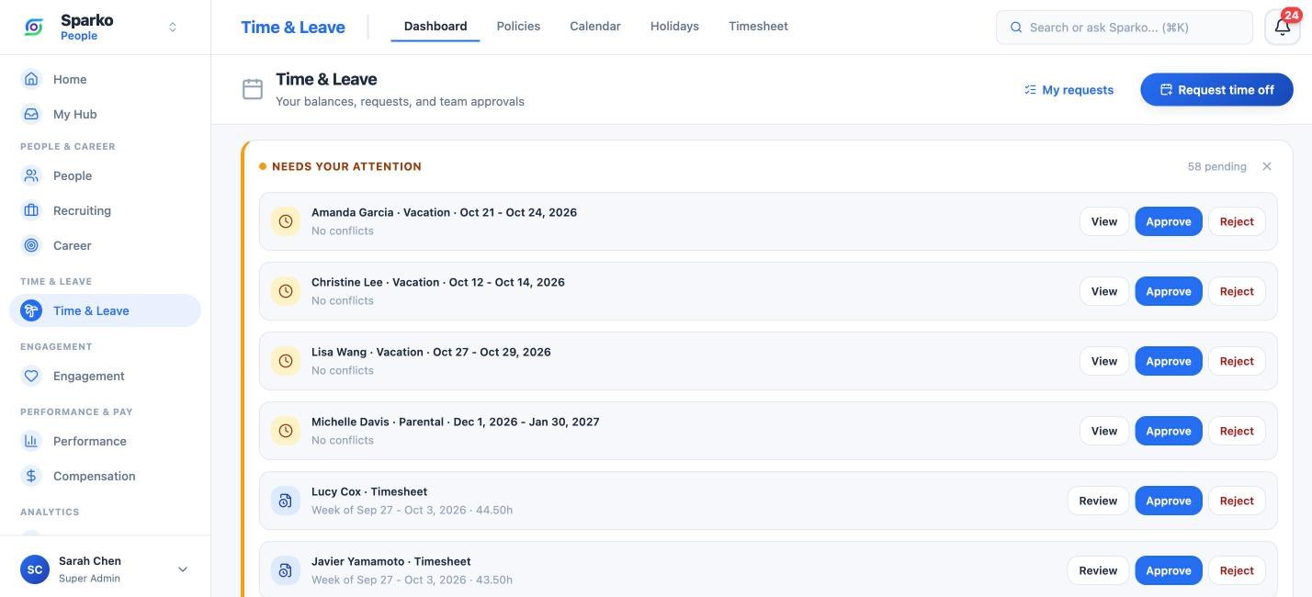Screen dimensions: 1312x597
Task: Switch to Policies tab
Action: coord(518,27)
